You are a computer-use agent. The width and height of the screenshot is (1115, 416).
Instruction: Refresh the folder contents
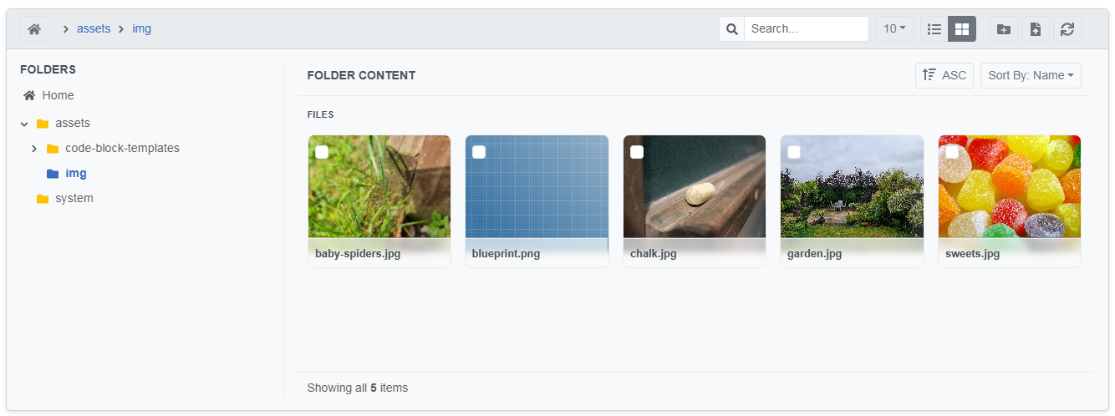(1067, 29)
